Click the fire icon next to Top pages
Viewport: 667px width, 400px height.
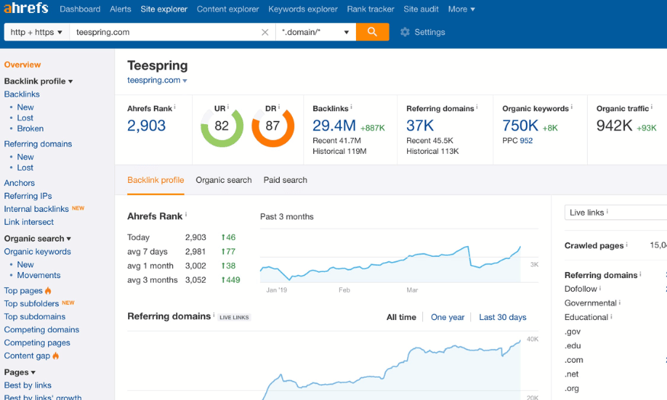pyautogui.click(x=48, y=291)
